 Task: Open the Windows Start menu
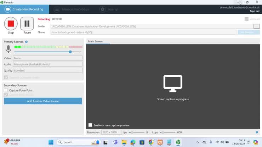(x=51, y=142)
